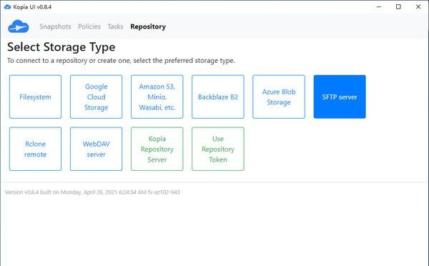Select Google Cloud Storage option
This screenshot has width=429, height=266.
[96, 97]
